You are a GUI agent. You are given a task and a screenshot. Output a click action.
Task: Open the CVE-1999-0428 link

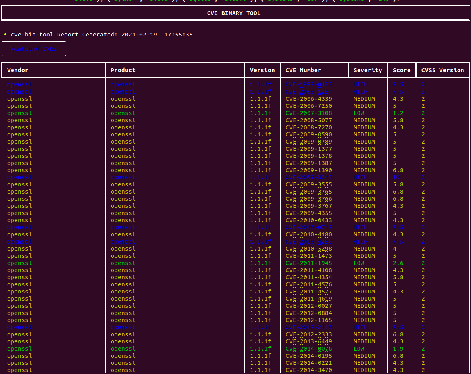tap(309, 84)
